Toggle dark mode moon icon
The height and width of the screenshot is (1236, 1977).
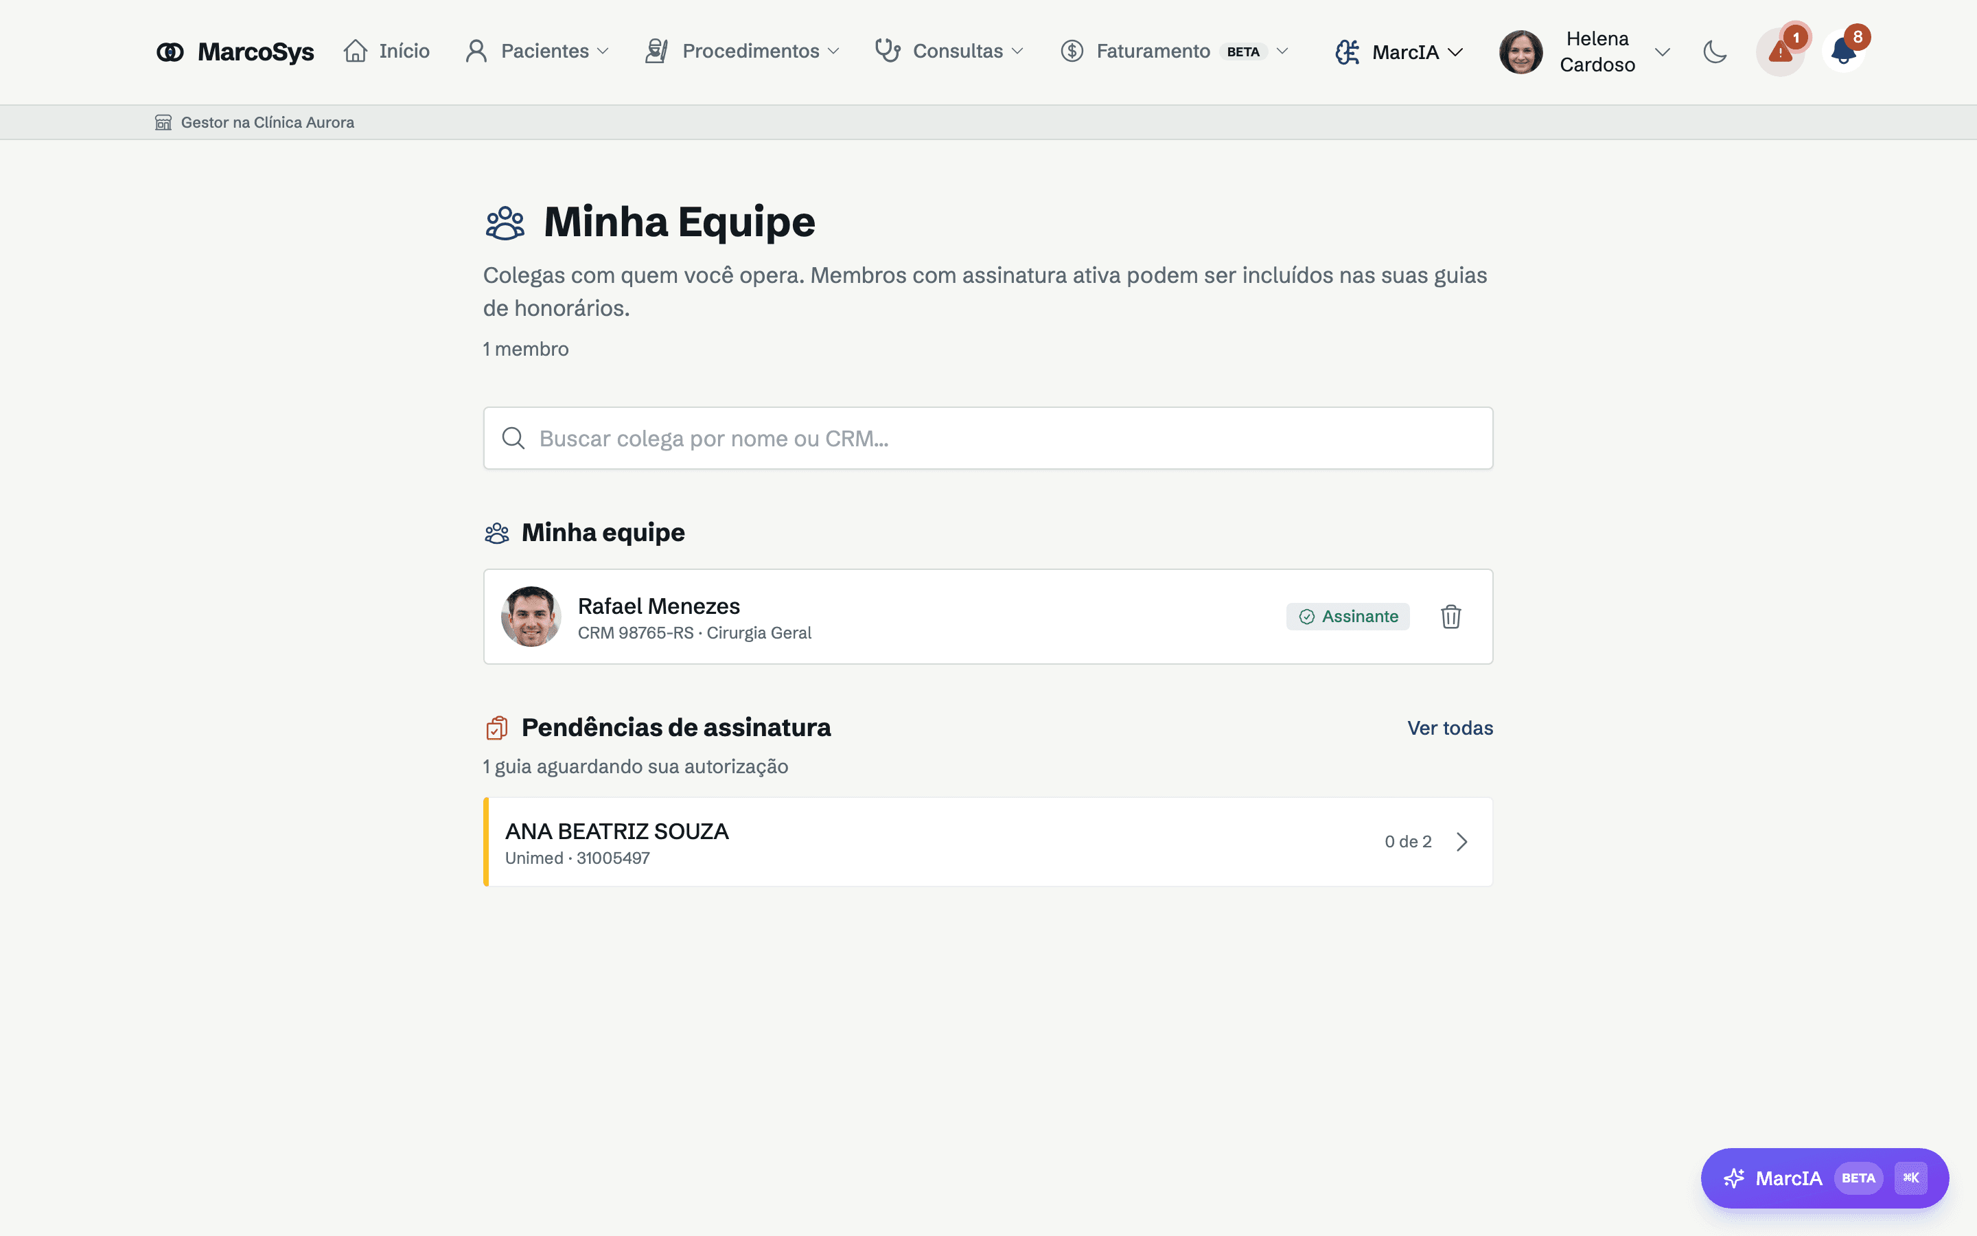(x=1715, y=51)
